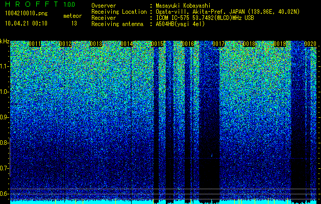Click the 0012 time marker
This screenshot has height=204, width=321.
(x=65, y=44)
